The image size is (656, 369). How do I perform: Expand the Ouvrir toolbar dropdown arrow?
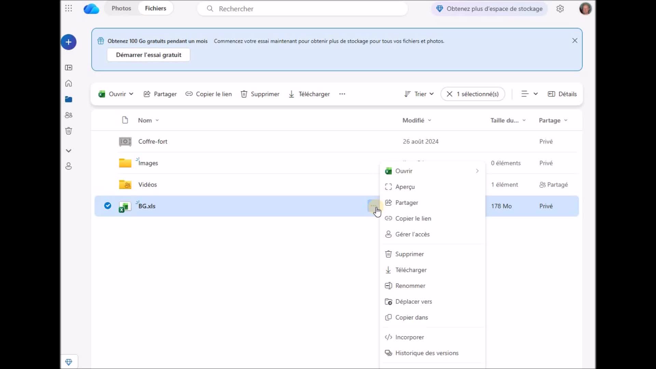[x=131, y=94]
